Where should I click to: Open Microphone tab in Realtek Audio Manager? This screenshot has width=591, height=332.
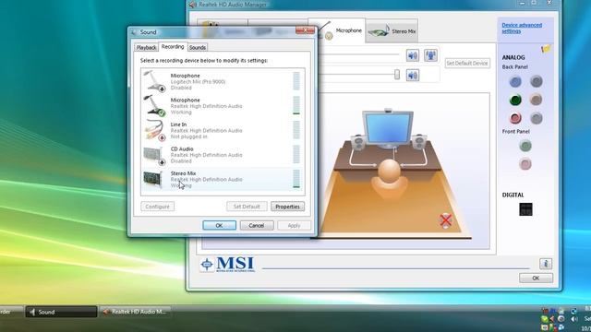coord(337,30)
